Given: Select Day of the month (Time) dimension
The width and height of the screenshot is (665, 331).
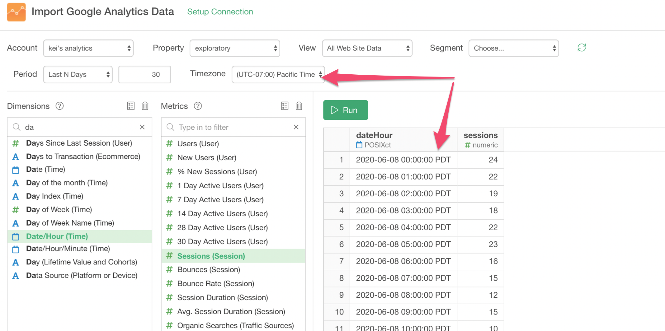Looking at the screenshot, I should click(79, 183).
